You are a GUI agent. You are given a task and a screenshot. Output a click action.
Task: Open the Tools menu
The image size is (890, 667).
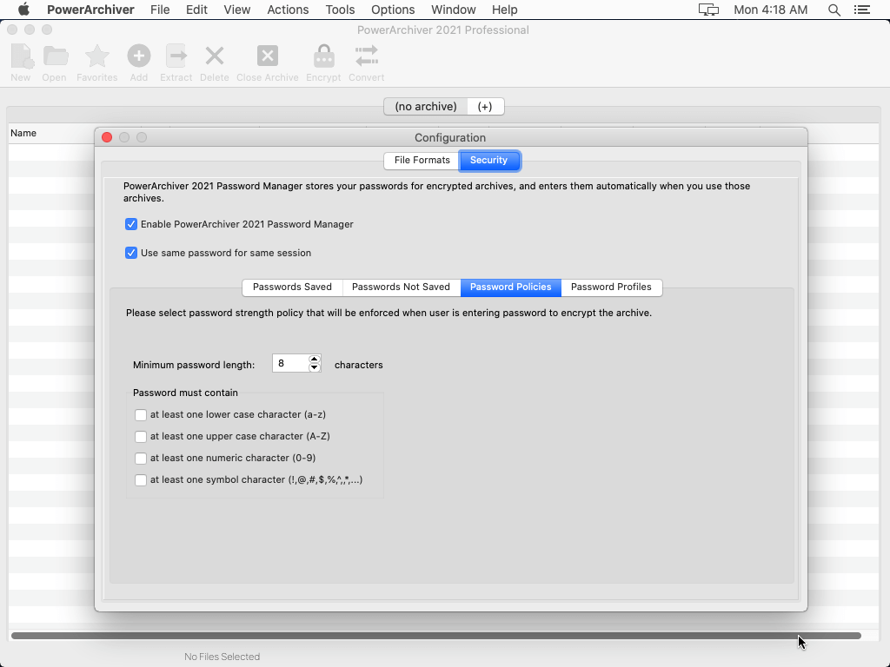coord(340,10)
